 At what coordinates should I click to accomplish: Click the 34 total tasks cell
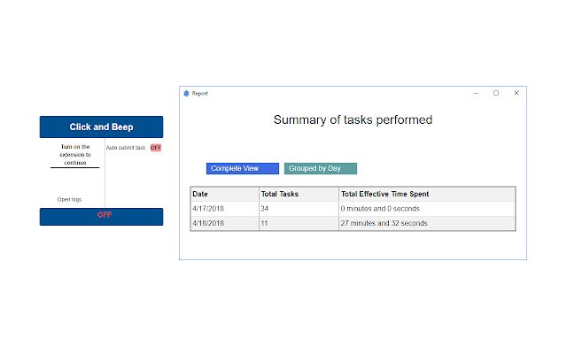coord(299,209)
